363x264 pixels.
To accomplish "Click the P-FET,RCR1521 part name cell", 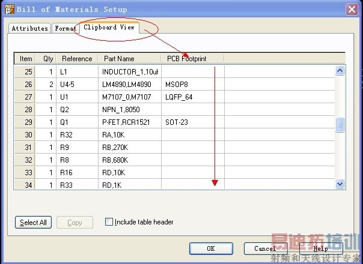I will pos(130,122).
